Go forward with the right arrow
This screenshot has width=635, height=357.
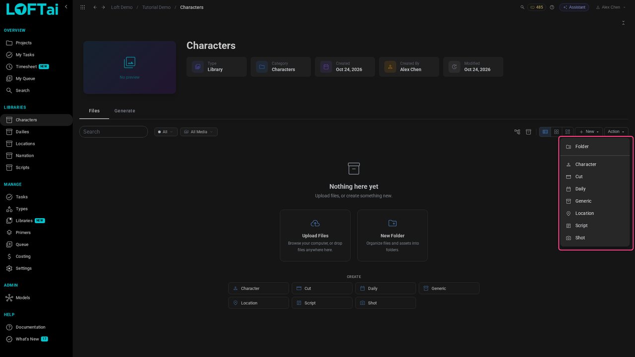pyautogui.click(x=103, y=7)
